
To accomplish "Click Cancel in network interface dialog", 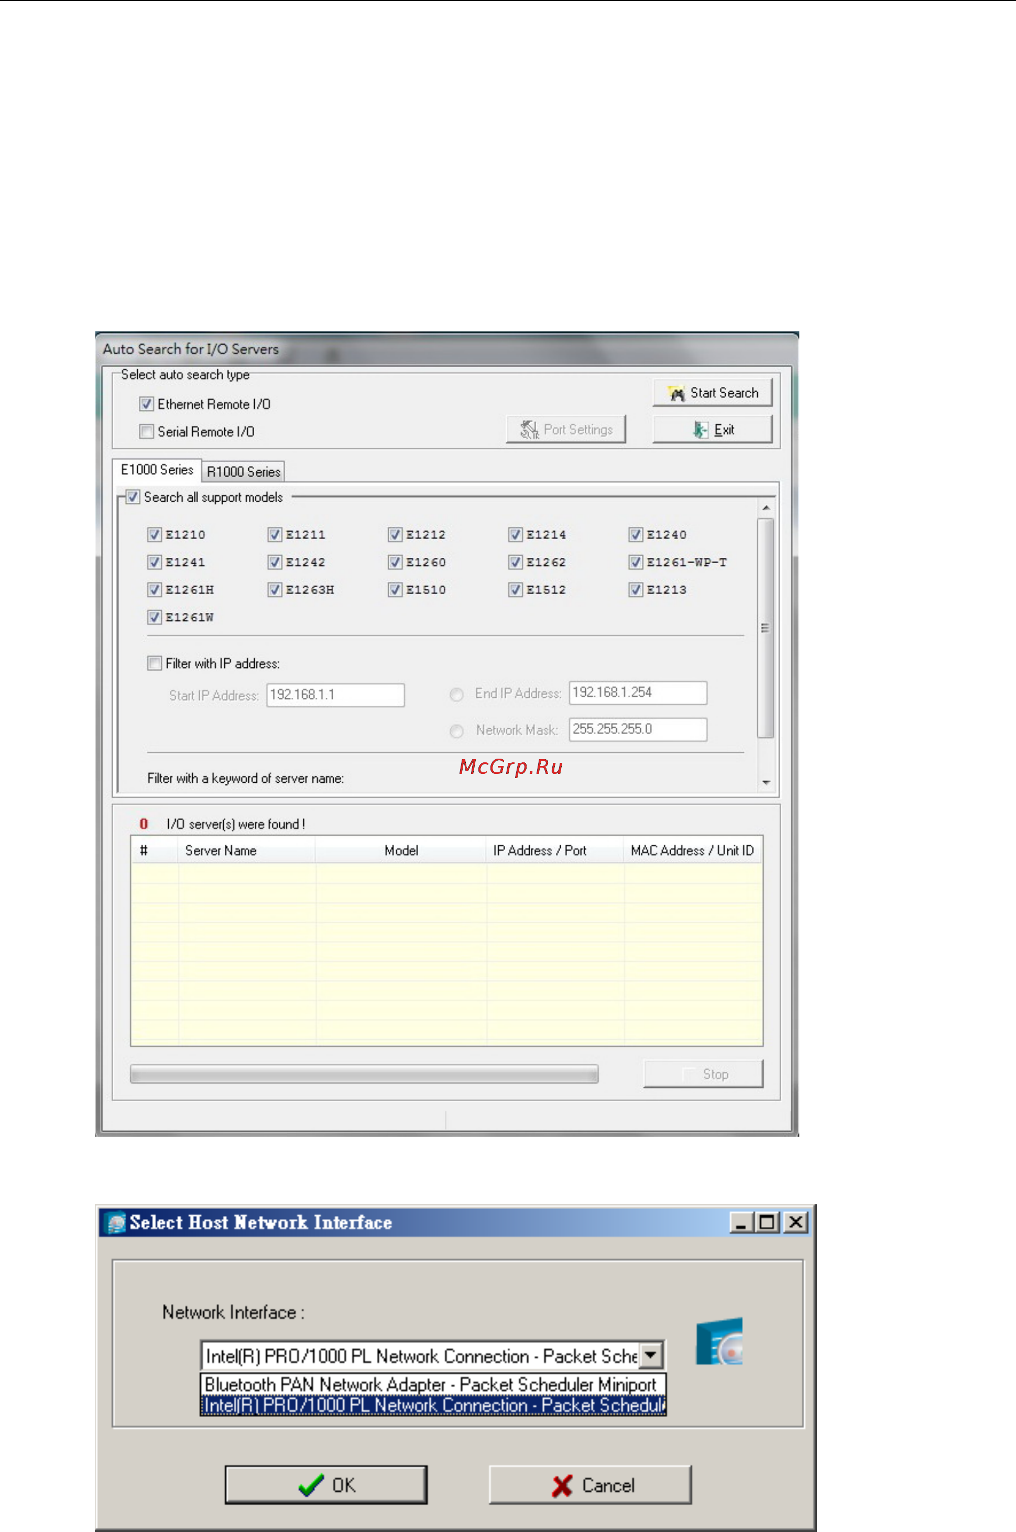I will (x=591, y=1485).
